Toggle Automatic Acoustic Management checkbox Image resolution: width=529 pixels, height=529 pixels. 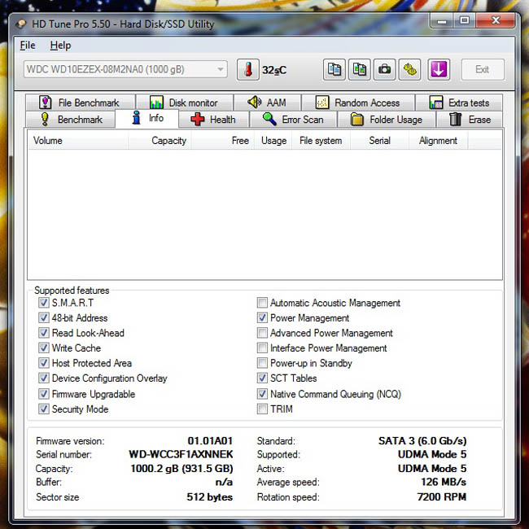pyautogui.click(x=262, y=303)
